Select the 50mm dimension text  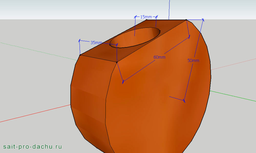coord(193,60)
